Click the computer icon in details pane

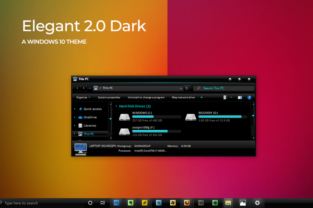81,149
